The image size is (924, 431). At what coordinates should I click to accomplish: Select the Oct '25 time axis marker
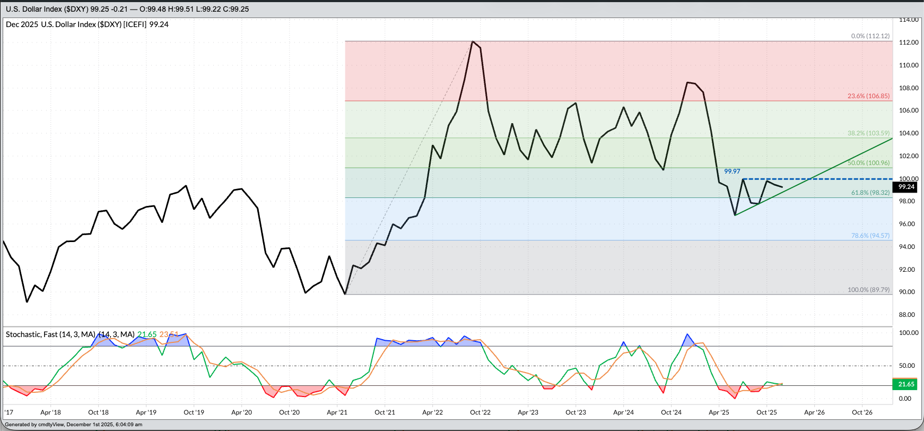[x=766, y=412]
